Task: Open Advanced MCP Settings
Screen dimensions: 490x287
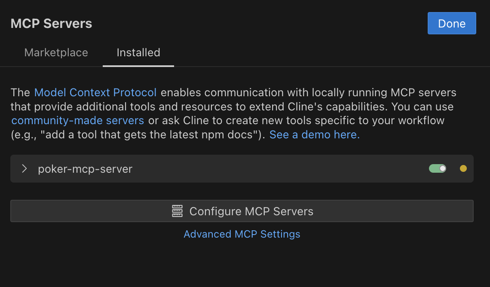Action: (x=242, y=234)
